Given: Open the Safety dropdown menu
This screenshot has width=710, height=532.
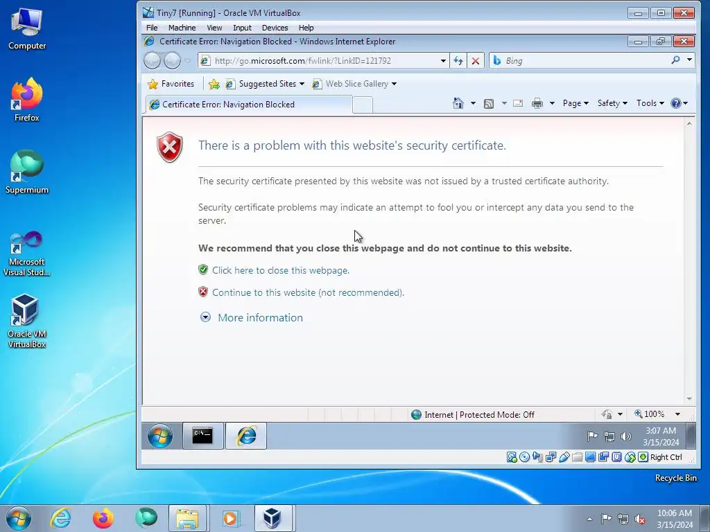Looking at the screenshot, I should coord(612,104).
